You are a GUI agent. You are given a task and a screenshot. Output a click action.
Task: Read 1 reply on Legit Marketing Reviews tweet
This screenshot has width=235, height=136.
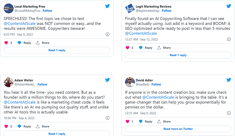coord(178,55)
